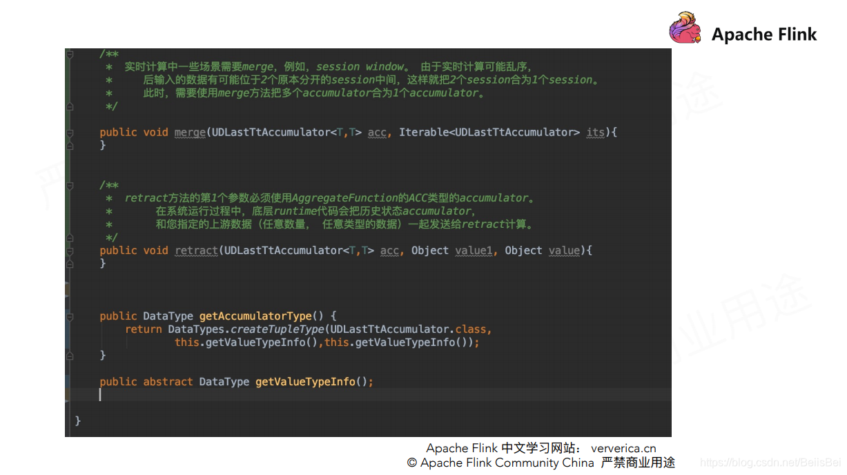The width and height of the screenshot is (847, 475).
Task: Open the blog.csdn.net/BeilsBei link
Action: (771, 462)
